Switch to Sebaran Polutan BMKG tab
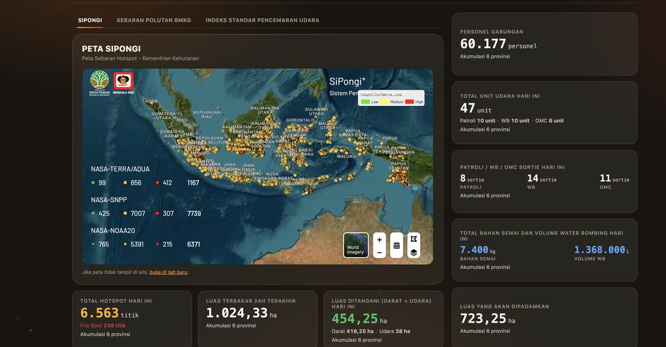The height and width of the screenshot is (347, 666). (x=153, y=20)
